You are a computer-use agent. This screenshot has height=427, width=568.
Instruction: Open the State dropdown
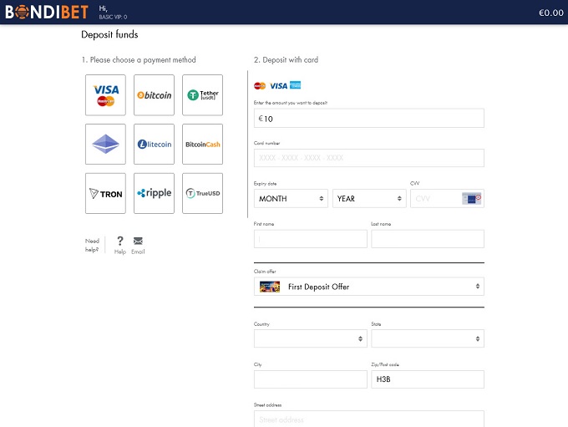427,338
